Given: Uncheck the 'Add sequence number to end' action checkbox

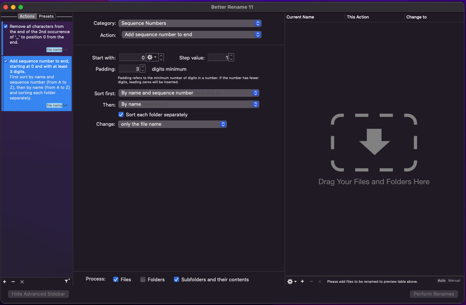Looking at the screenshot, I should (6, 61).
